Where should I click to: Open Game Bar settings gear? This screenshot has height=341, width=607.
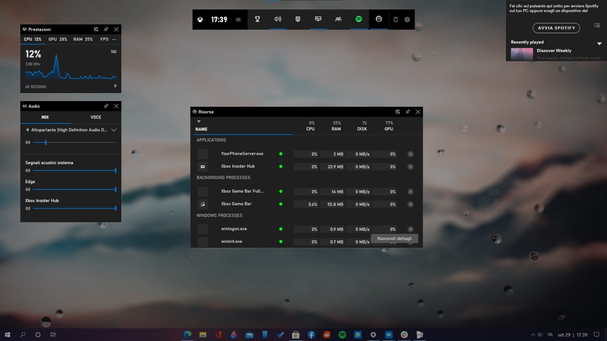click(x=407, y=19)
